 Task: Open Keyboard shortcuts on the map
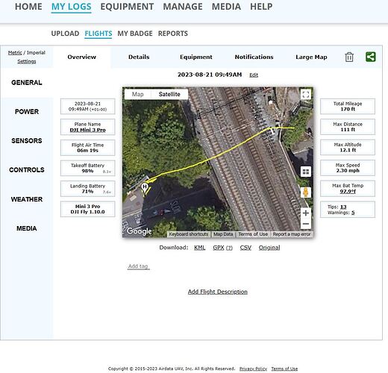[x=189, y=234]
